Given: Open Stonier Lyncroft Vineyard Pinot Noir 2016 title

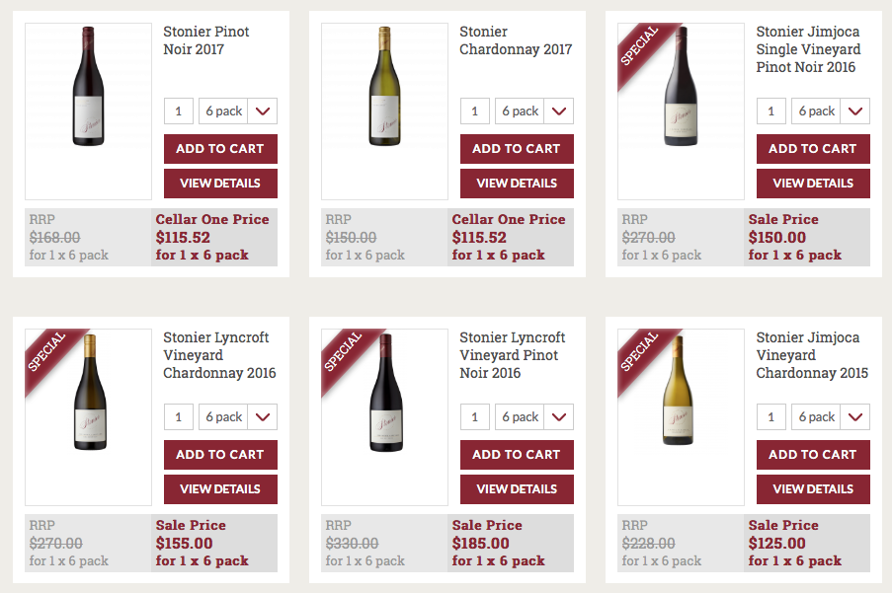Looking at the screenshot, I should coord(512,355).
